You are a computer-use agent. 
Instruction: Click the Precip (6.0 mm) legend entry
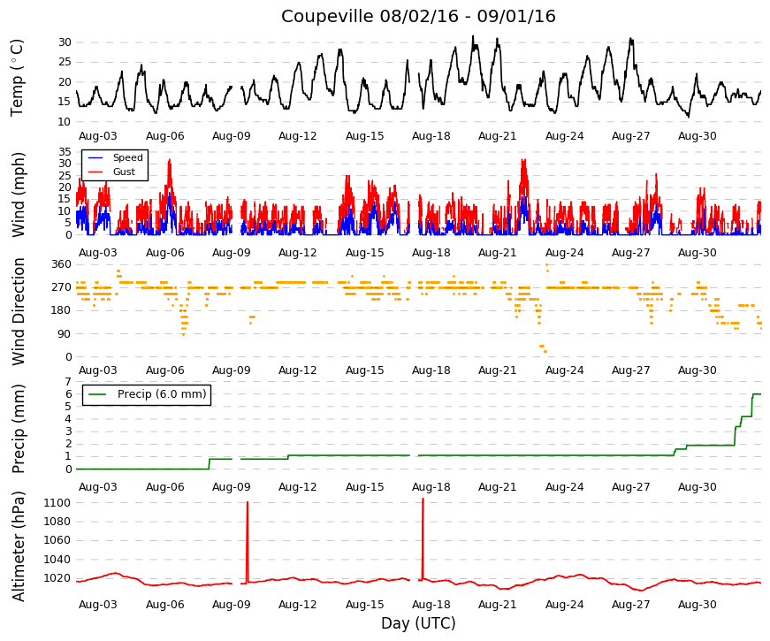pyautogui.click(x=162, y=394)
